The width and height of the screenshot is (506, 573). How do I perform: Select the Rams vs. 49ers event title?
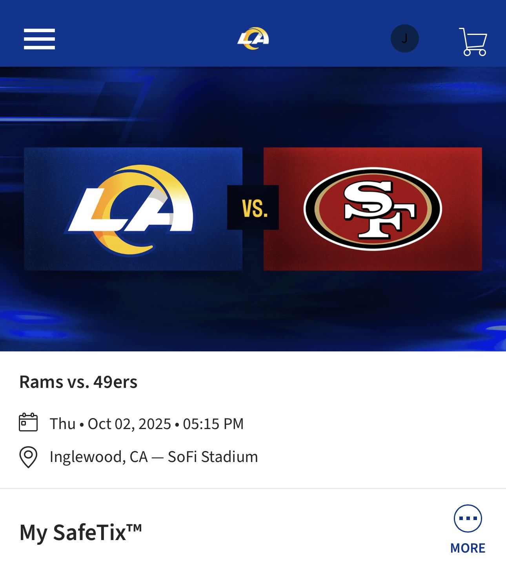[x=78, y=382]
